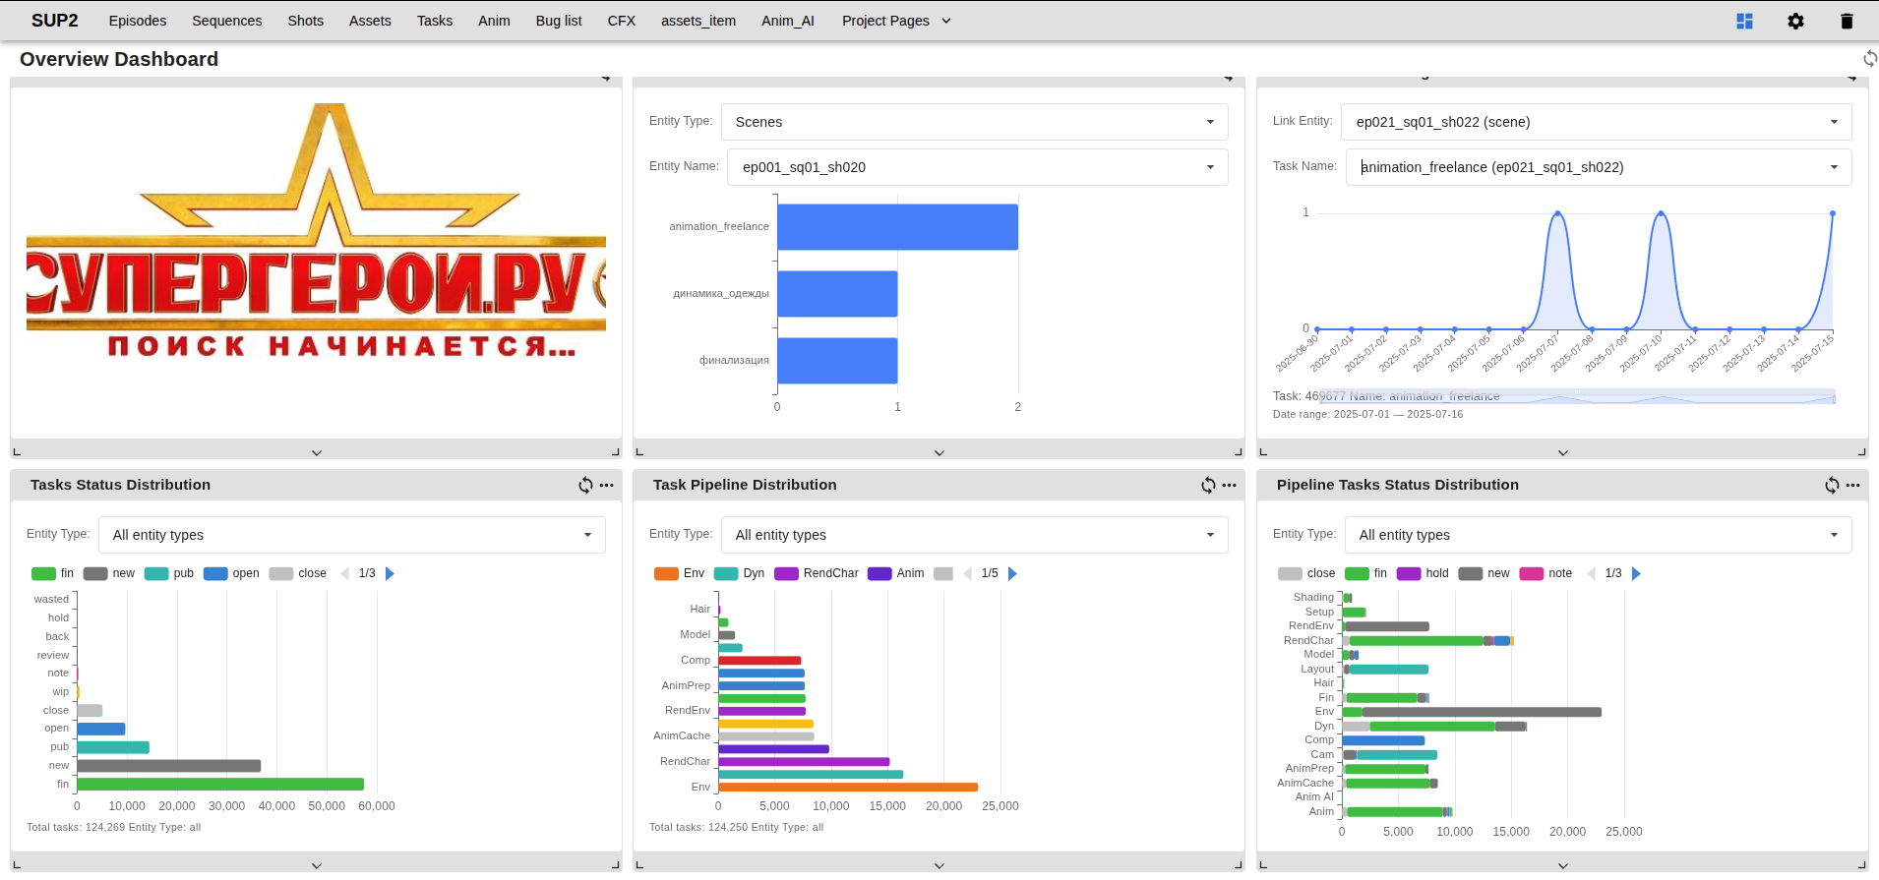Click the SUP2 project title

pos(55,21)
